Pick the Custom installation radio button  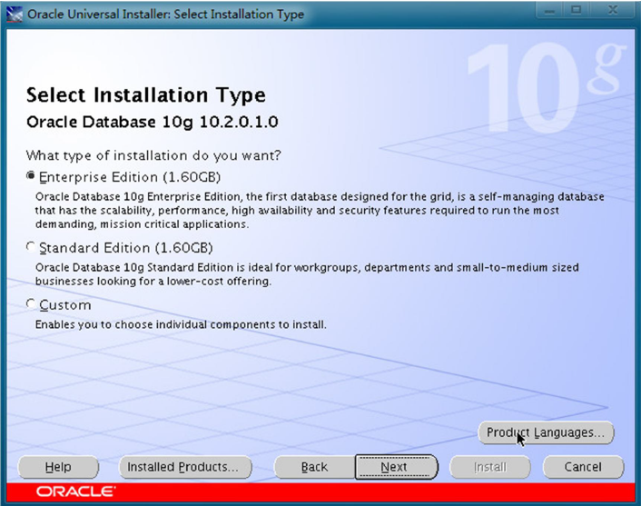(x=31, y=304)
